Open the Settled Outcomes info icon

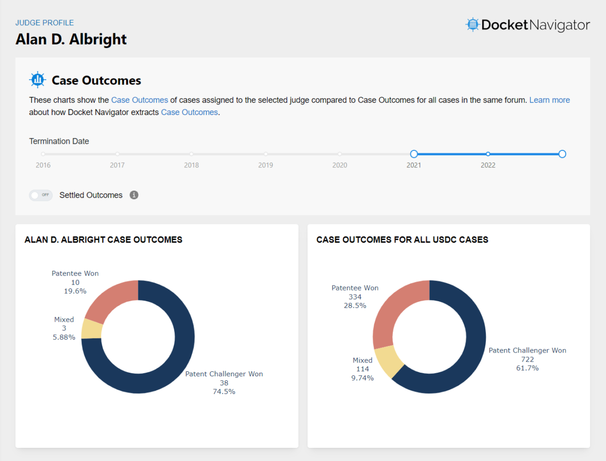(x=134, y=195)
